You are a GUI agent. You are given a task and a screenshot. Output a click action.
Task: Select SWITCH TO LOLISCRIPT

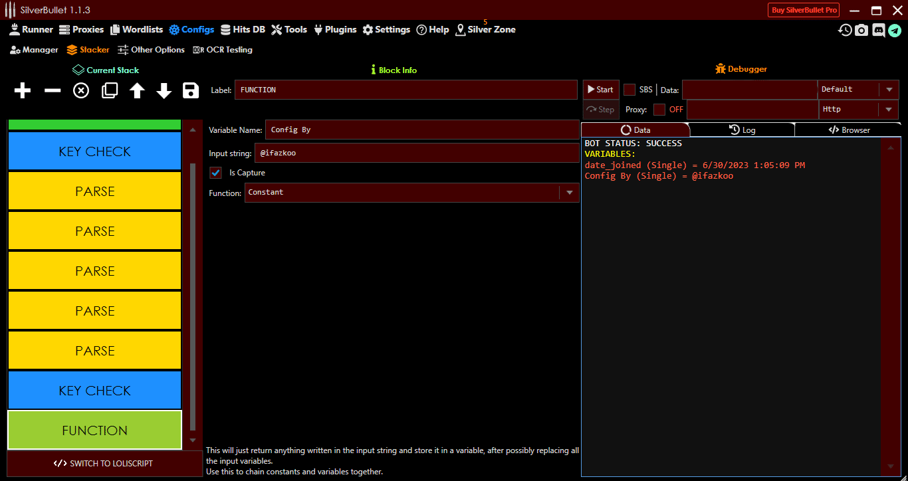(x=104, y=464)
